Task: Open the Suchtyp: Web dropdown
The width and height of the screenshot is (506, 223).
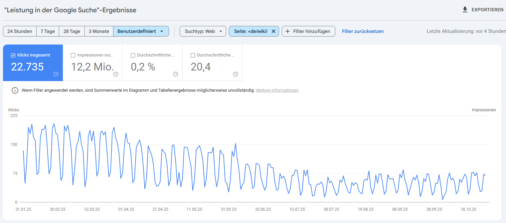Action: coord(203,31)
